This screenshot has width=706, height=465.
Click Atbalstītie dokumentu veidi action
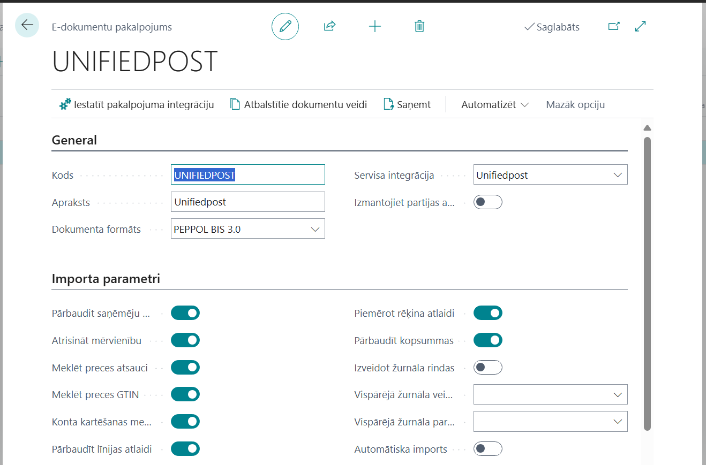coord(299,104)
